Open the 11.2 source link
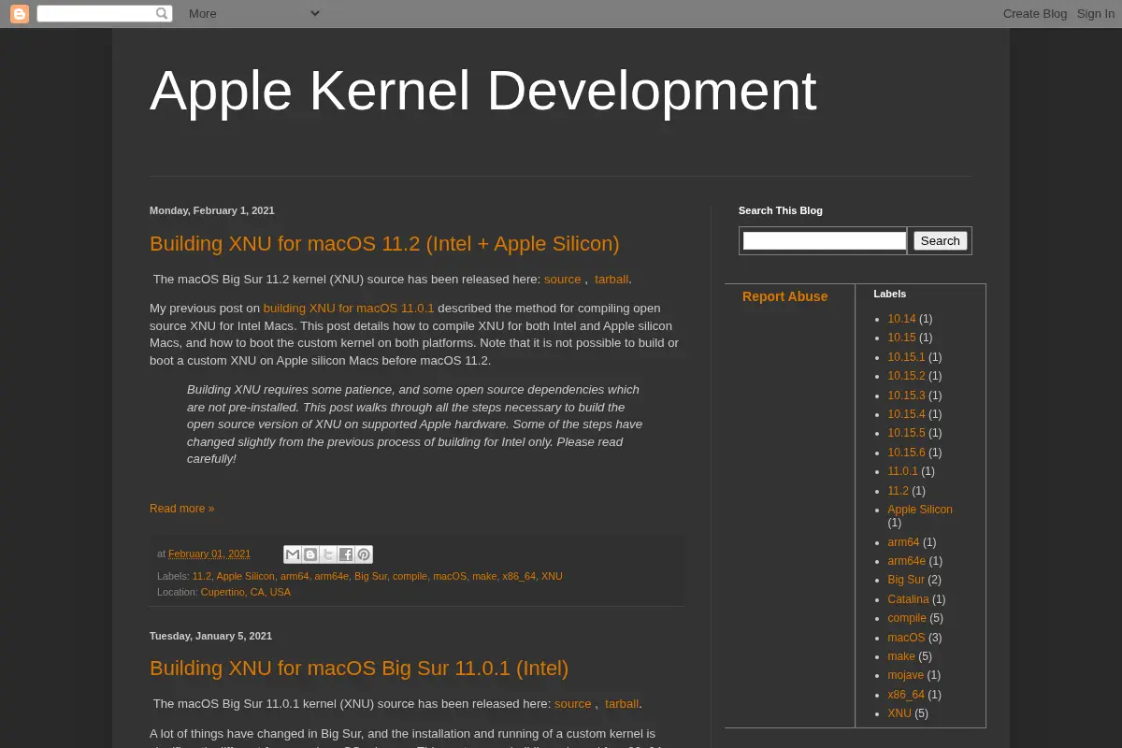1122x748 pixels. click(x=563, y=279)
